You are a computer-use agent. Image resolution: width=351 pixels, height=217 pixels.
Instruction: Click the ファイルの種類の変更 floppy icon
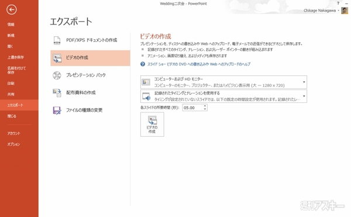pyautogui.click(x=57, y=111)
